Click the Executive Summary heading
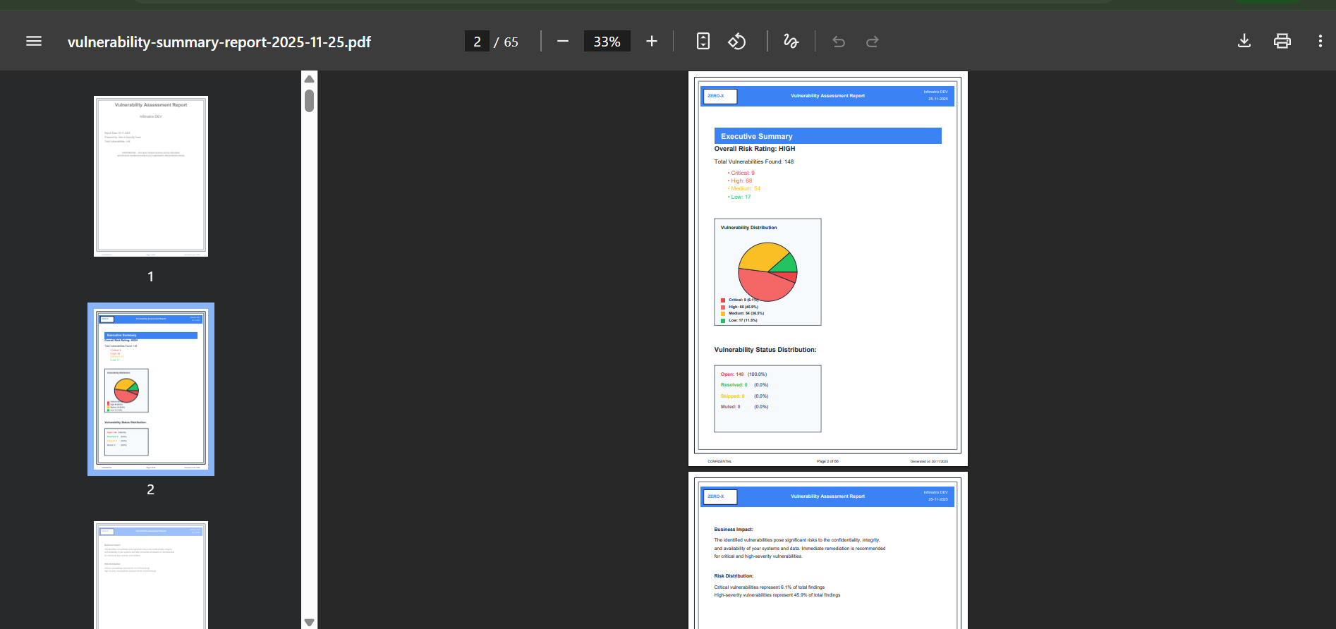 (x=757, y=136)
